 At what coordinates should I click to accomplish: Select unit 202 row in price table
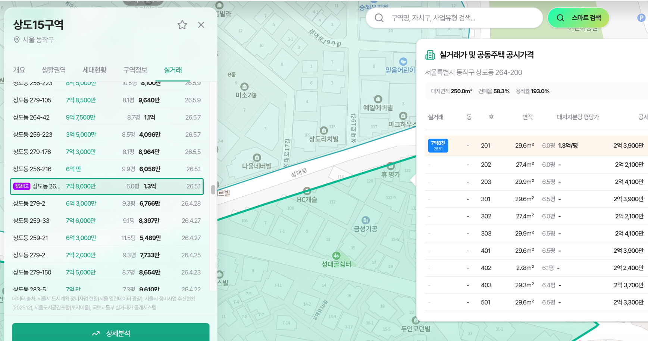536,164
